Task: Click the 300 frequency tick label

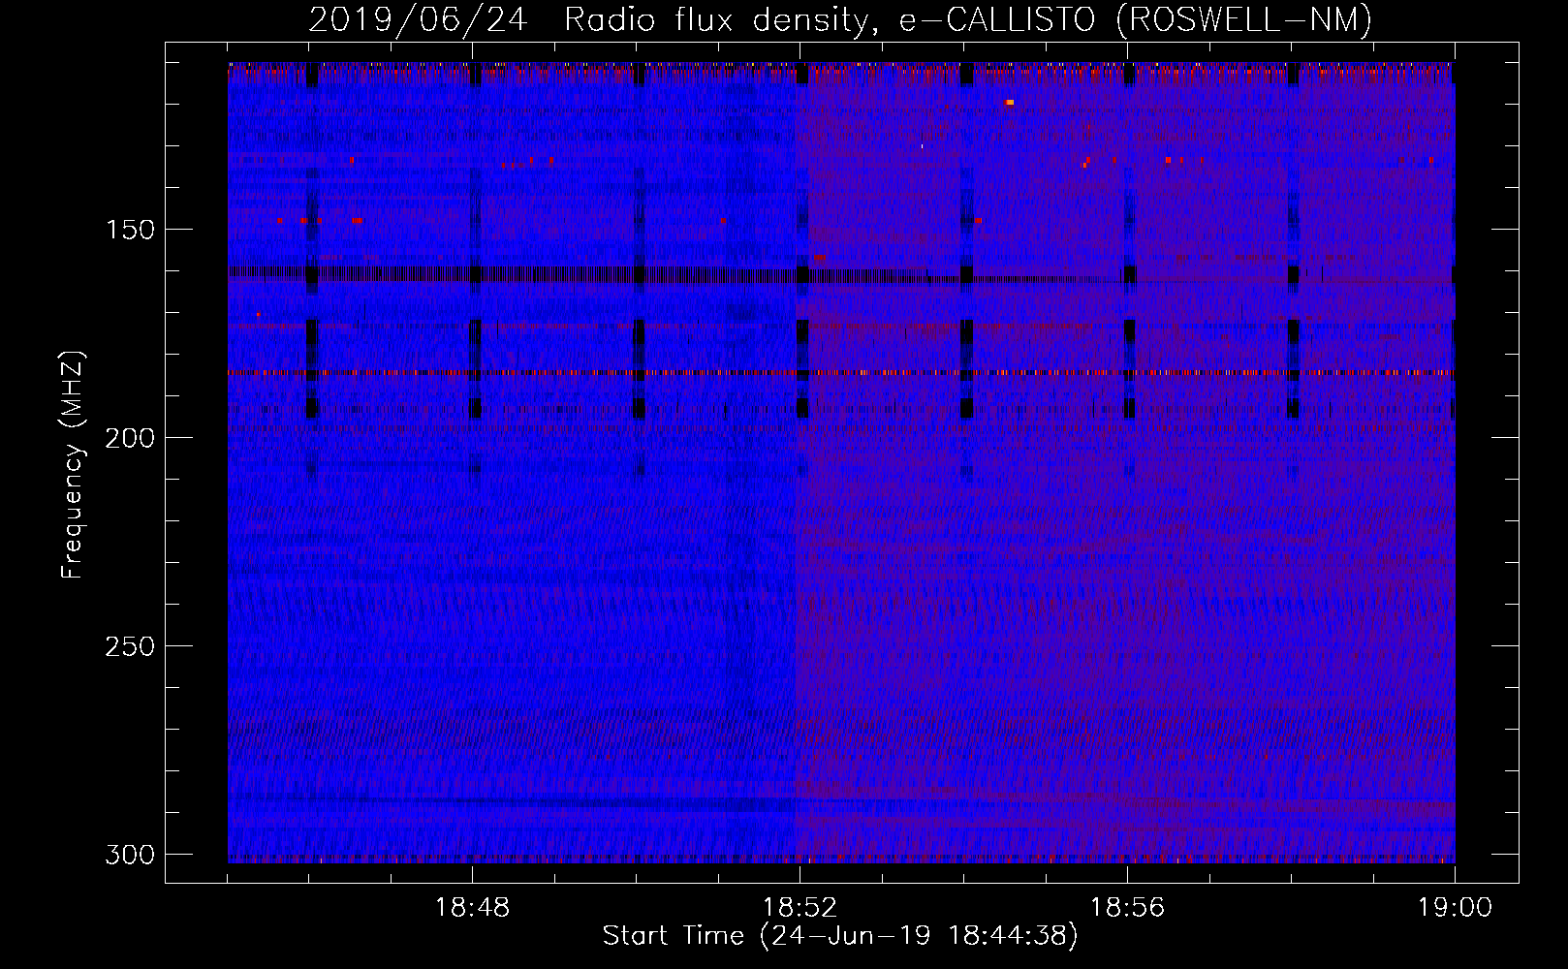Action: tap(129, 855)
